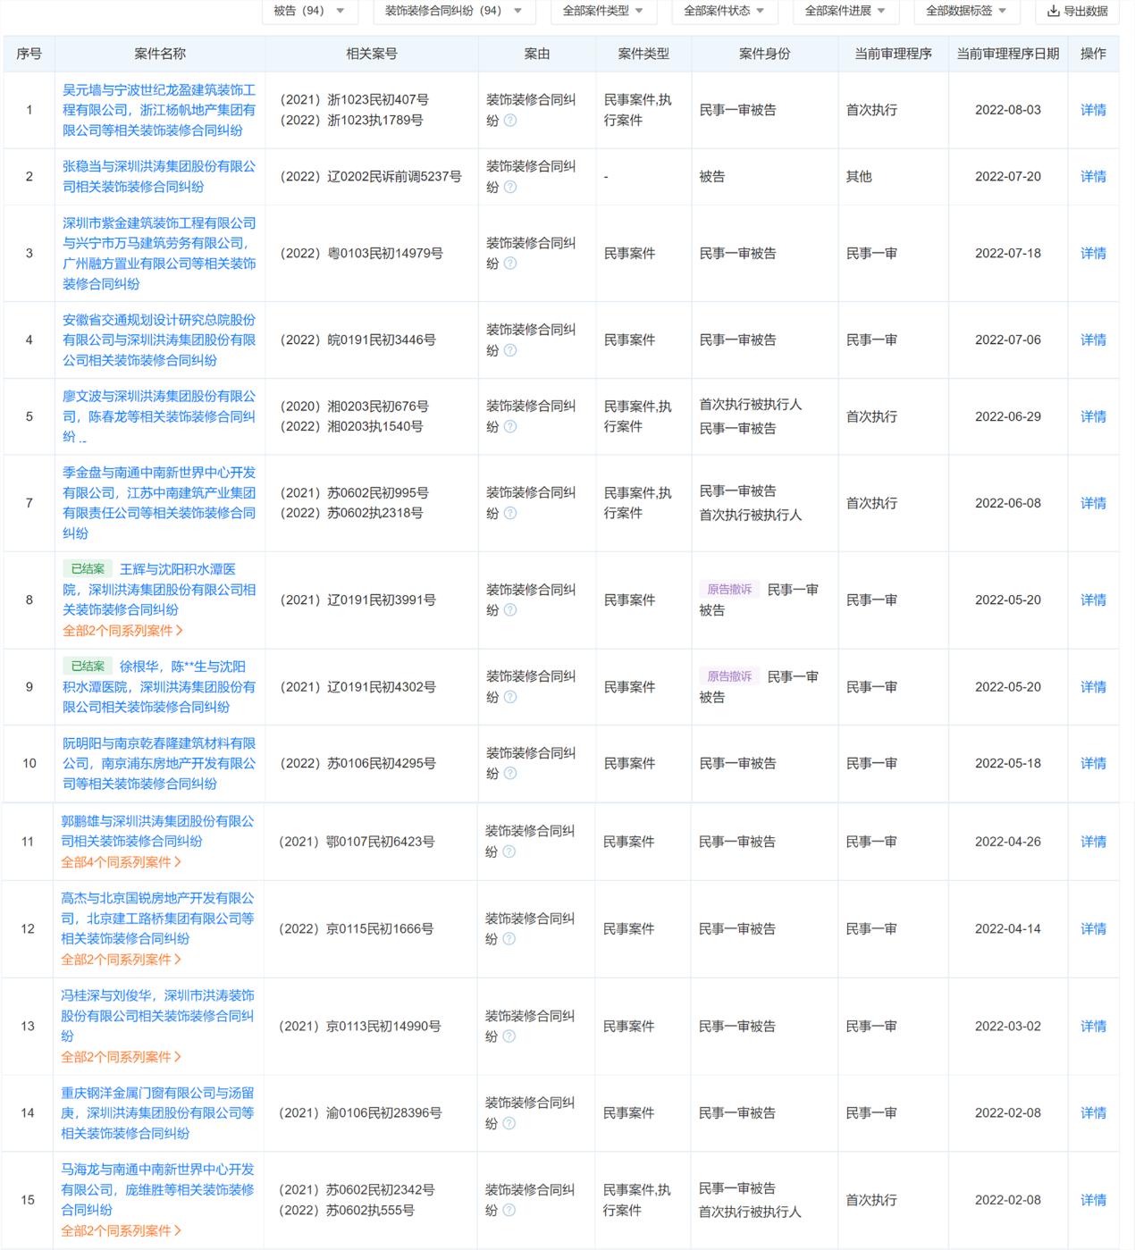Expand the 全部案件进展 dropdown
This screenshot has height=1250, width=1135.
point(845,11)
